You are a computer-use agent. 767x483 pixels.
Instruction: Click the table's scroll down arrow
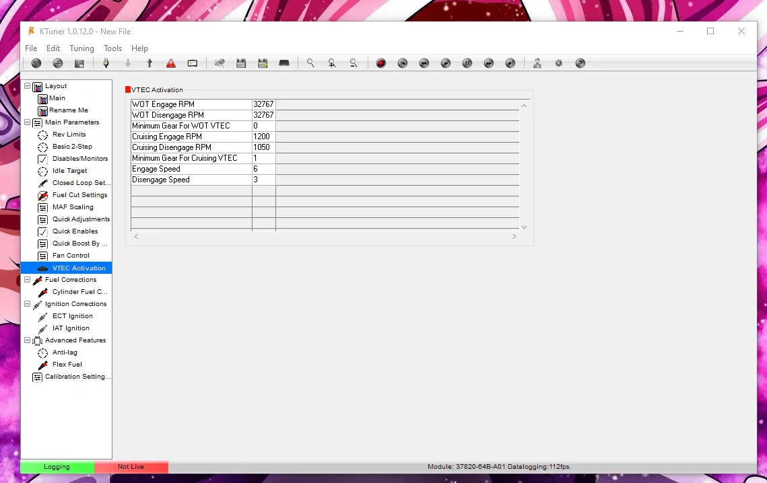[x=525, y=227]
